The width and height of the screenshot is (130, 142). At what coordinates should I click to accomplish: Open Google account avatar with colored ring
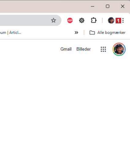point(119,49)
